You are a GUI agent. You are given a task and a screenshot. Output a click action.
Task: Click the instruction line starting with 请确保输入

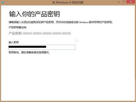tap(61, 22)
